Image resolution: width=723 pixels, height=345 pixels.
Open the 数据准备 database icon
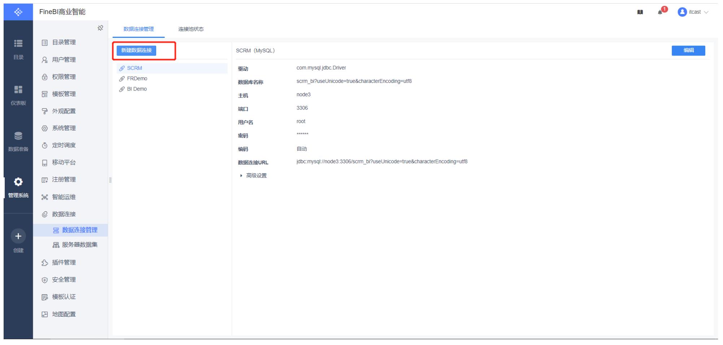coord(18,136)
